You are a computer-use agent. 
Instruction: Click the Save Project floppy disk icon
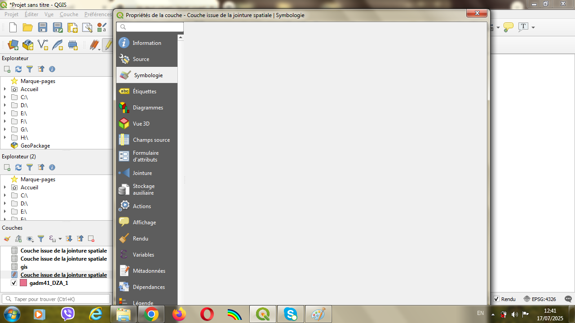coord(43,27)
